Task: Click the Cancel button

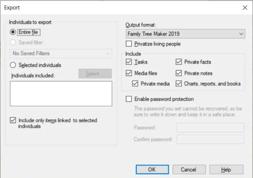Action: point(188,169)
